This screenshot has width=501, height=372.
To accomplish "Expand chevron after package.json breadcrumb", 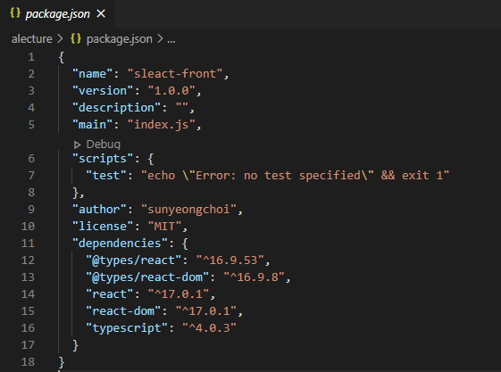I will [x=160, y=39].
